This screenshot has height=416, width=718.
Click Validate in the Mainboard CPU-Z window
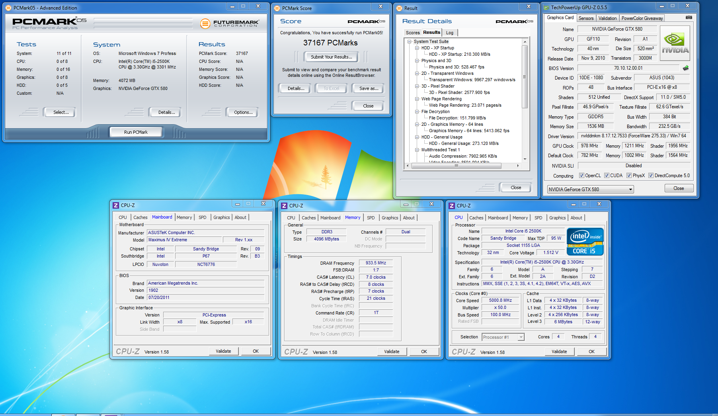pos(223,351)
